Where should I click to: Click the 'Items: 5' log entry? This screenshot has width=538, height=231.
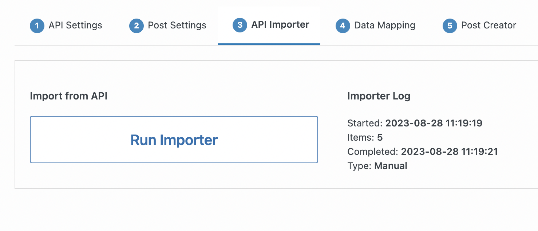point(365,137)
